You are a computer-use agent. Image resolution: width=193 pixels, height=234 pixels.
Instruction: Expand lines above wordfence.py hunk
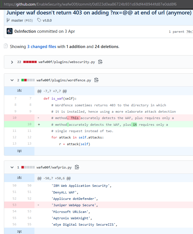[19, 91]
